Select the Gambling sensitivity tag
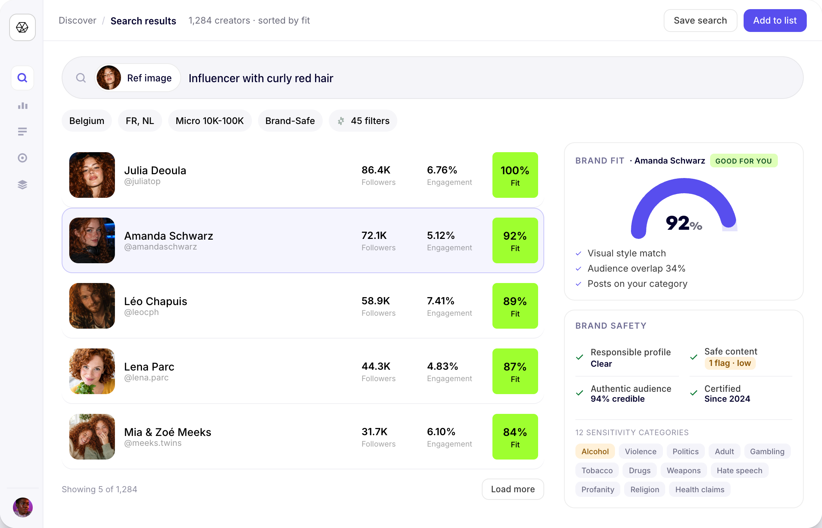Screen dimensions: 822x528 coord(767,452)
